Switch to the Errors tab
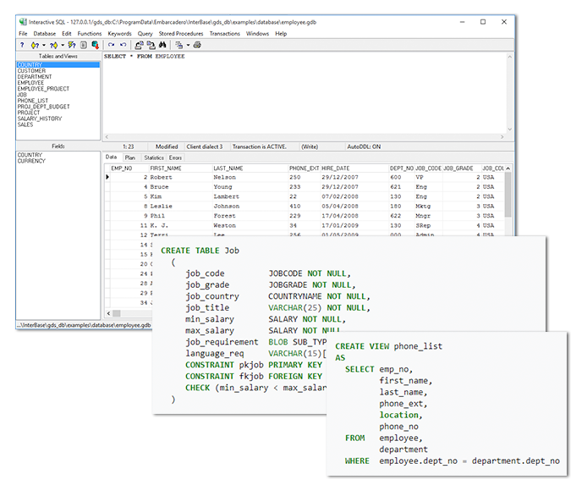582x491 pixels. [x=175, y=157]
